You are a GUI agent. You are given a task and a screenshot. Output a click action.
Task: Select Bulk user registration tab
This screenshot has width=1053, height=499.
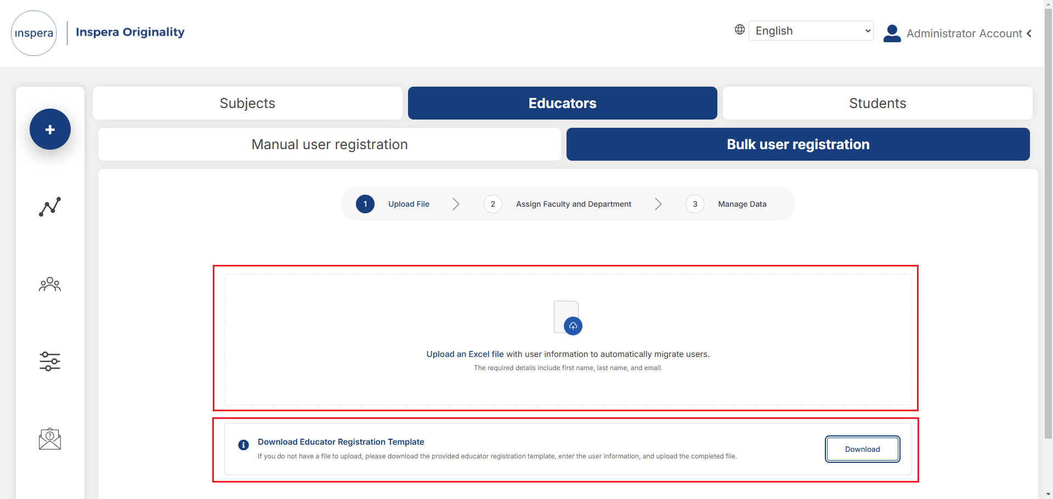(798, 144)
